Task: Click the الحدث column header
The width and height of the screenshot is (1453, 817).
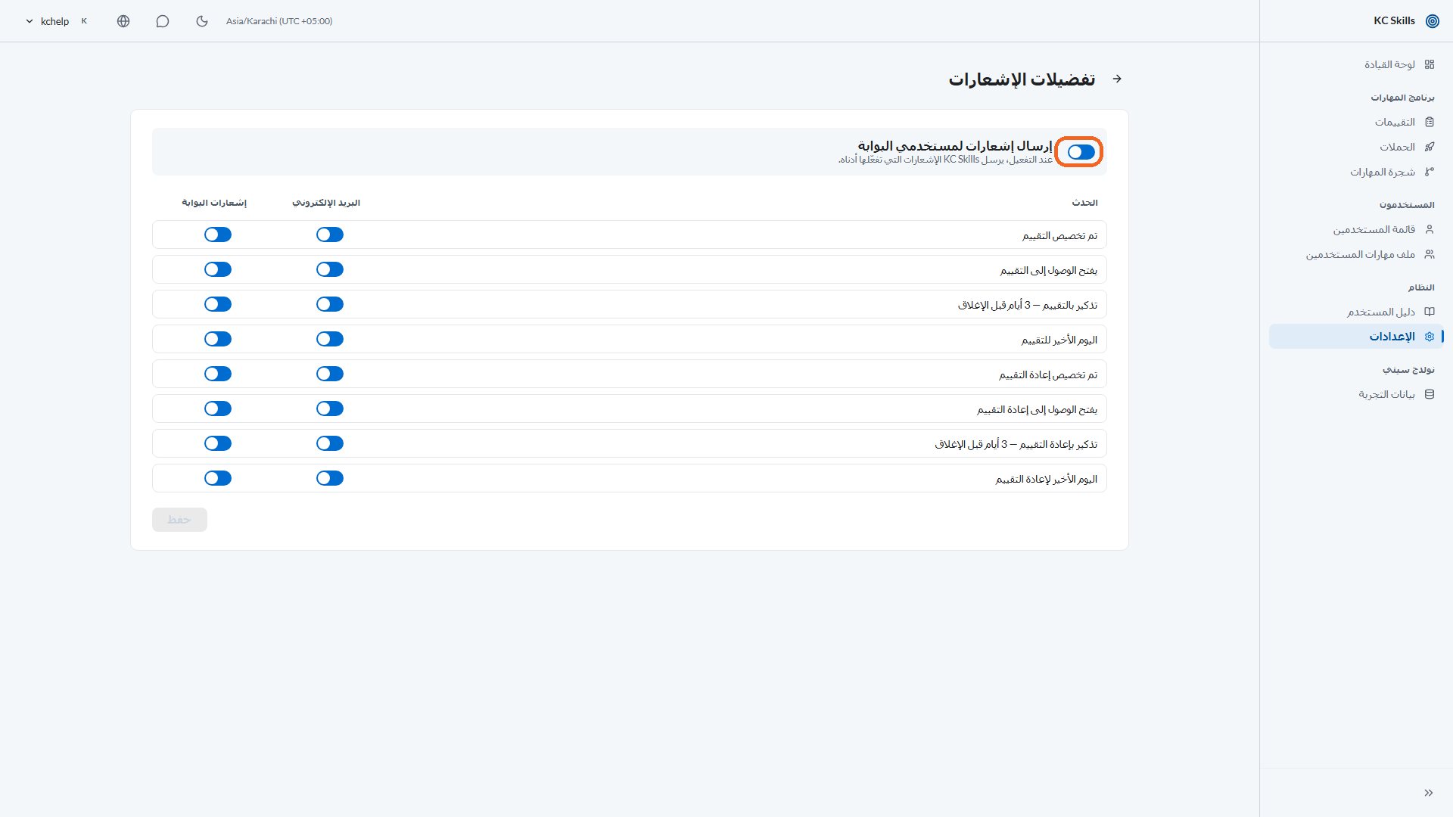Action: [1084, 203]
